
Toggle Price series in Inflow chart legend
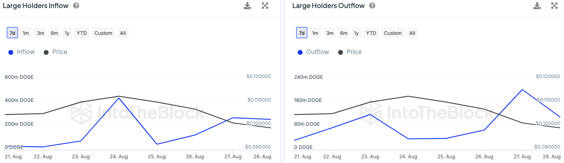click(56, 52)
